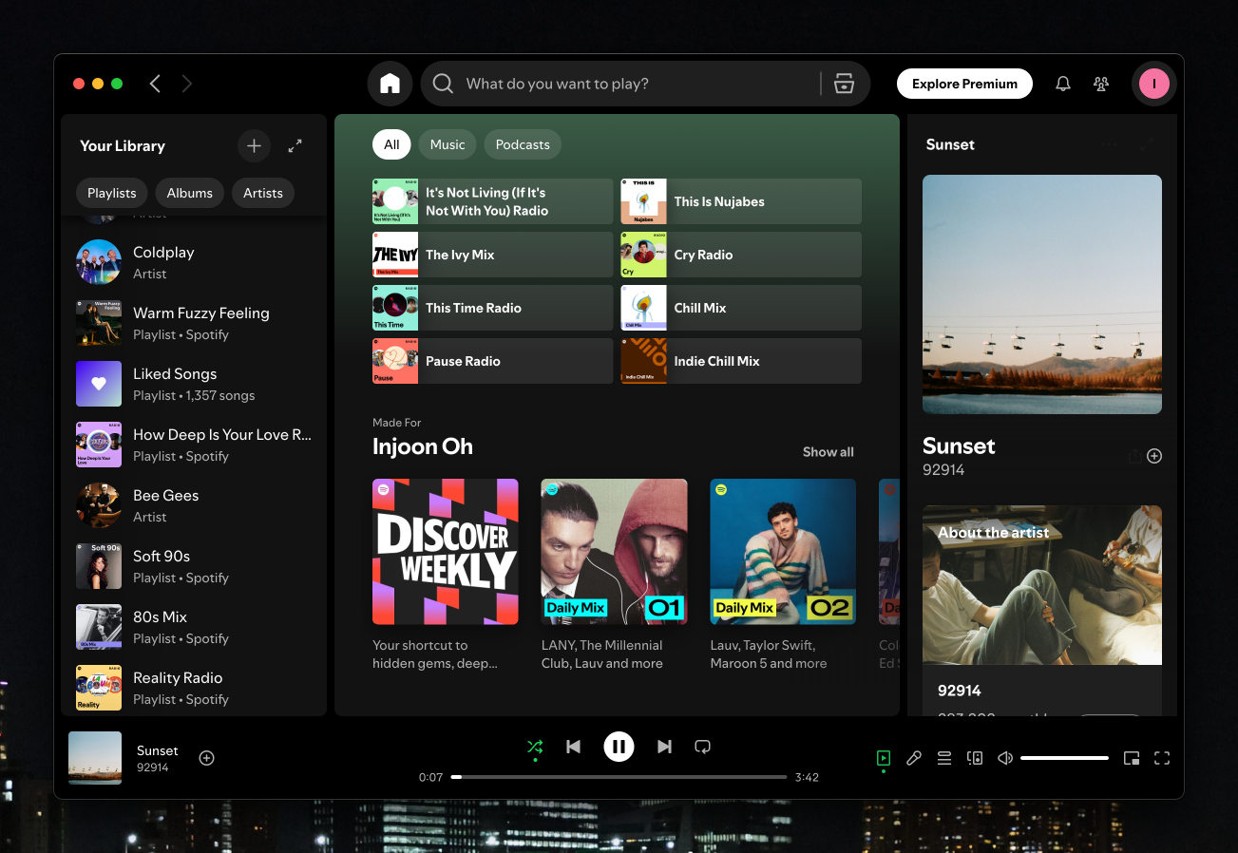The image size is (1238, 853).
Task: Go to Home
Action: [390, 84]
